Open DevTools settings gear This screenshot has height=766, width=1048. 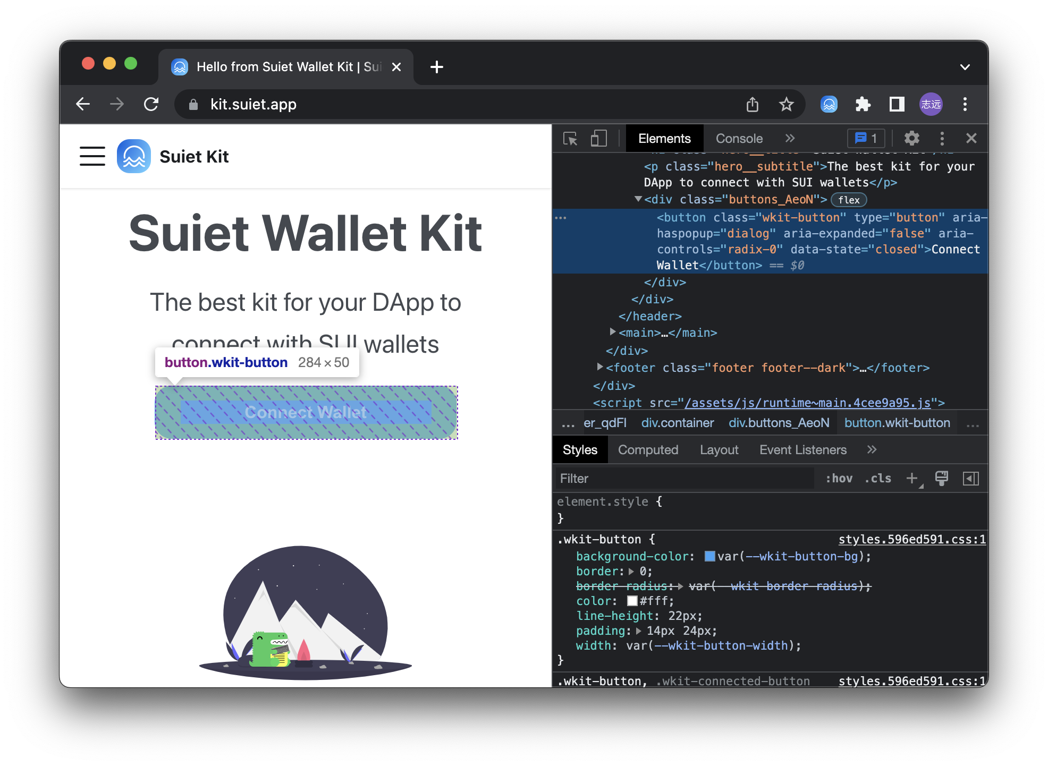click(x=911, y=138)
